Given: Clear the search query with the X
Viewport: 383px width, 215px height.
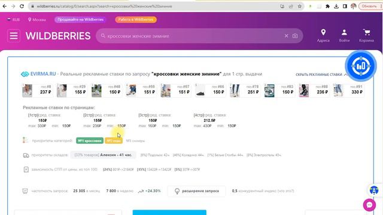Looking at the screenshot, I should pyautogui.click(x=286, y=36).
